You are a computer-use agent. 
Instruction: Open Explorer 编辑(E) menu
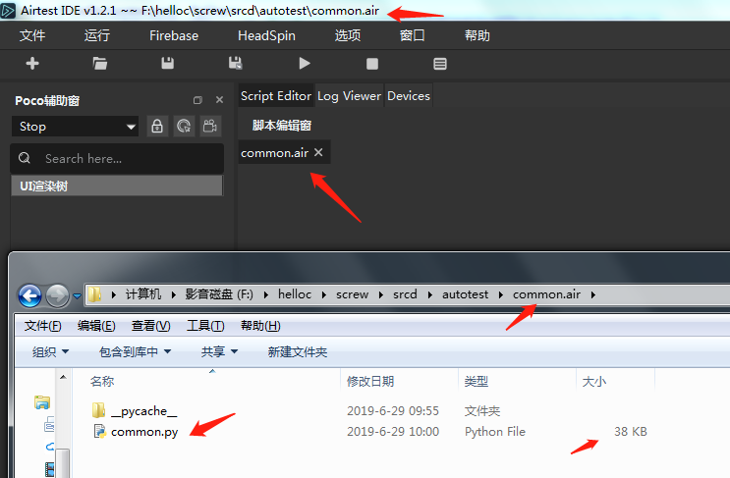coord(96,326)
